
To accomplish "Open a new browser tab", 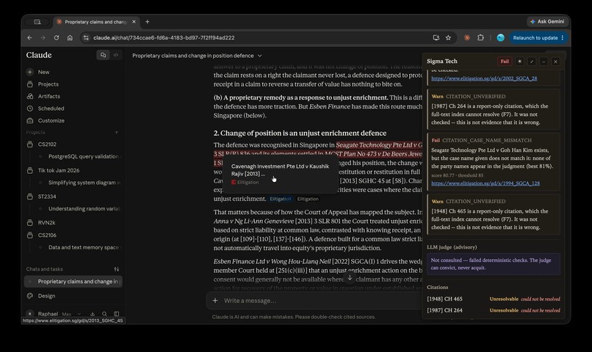I will [x=147, y=22].
